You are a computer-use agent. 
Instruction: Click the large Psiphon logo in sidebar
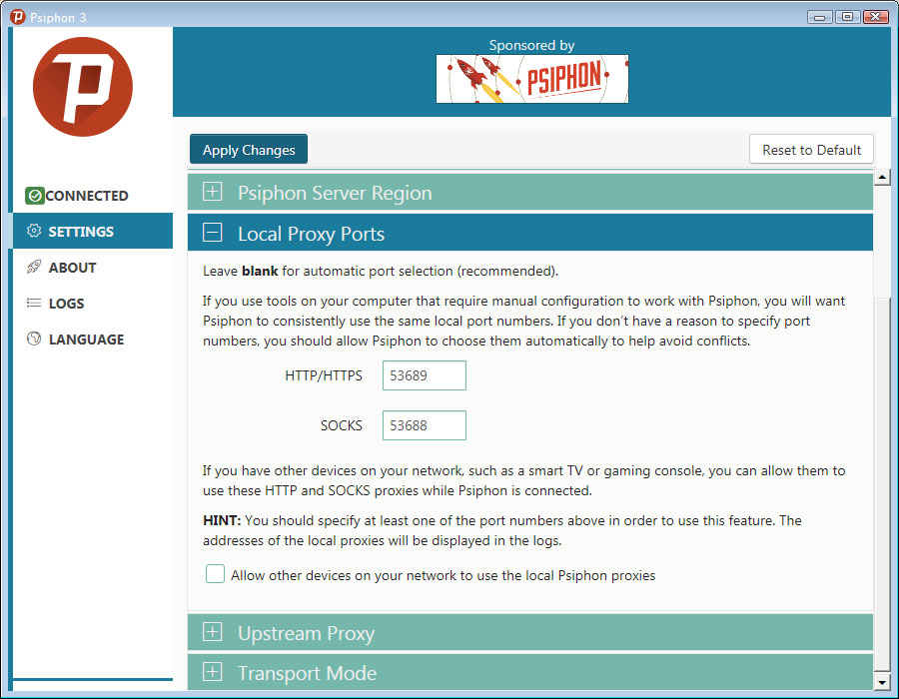point(83,87)
